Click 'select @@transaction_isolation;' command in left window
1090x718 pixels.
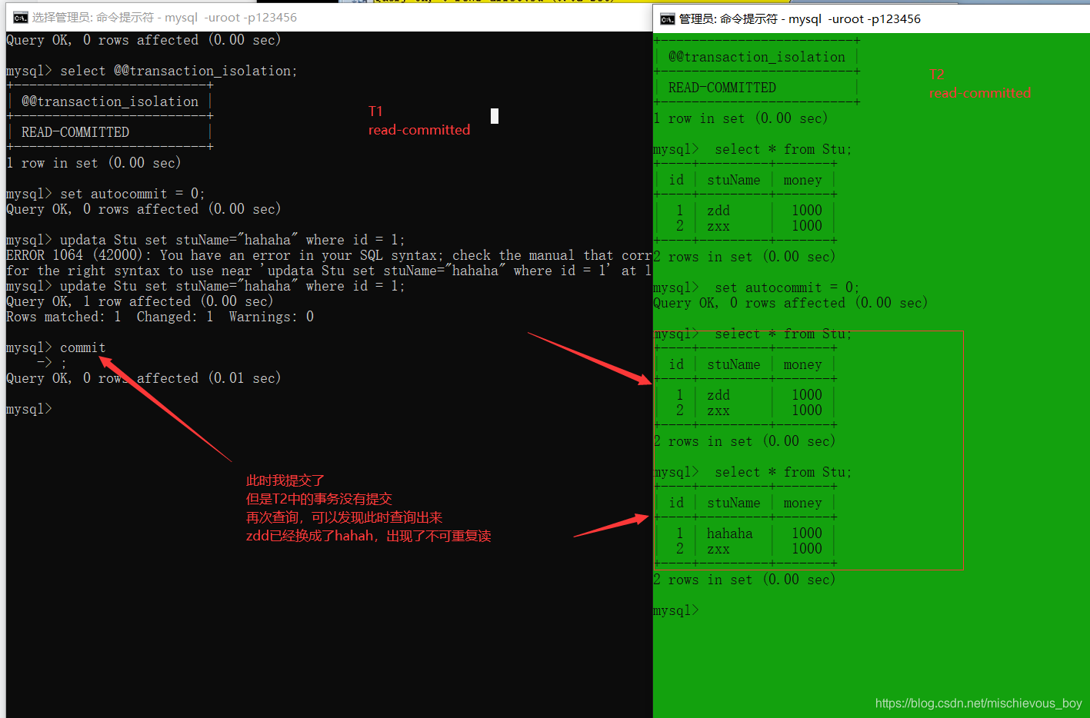pyautogui.click(x=178, y=71)
